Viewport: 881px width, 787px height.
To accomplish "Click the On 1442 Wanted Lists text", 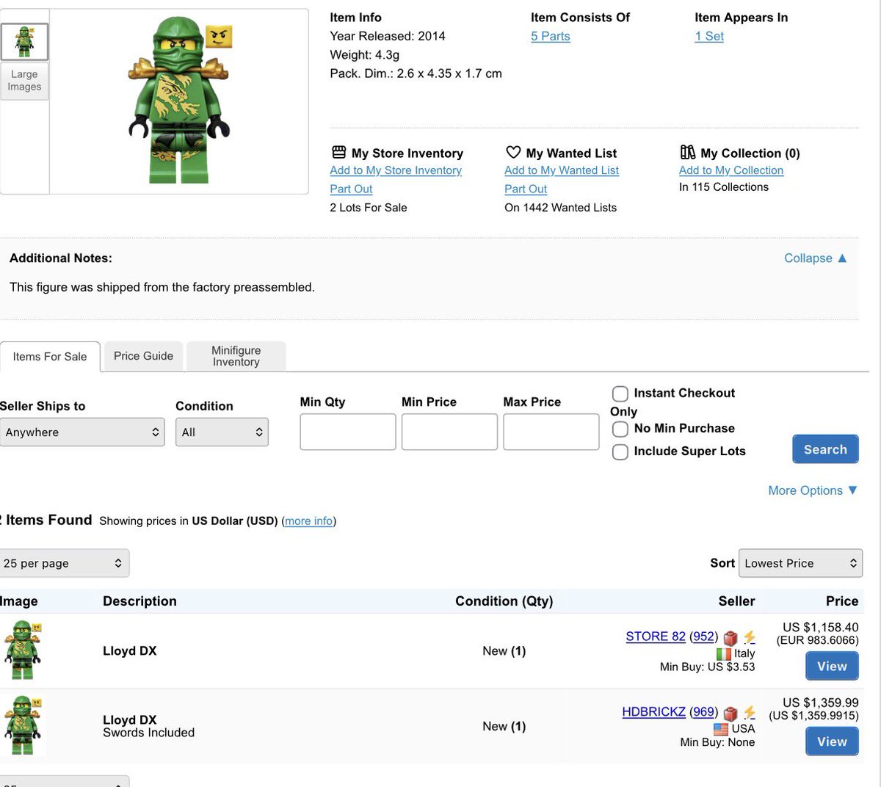I will pyautogui.click(x=561, y=208).
